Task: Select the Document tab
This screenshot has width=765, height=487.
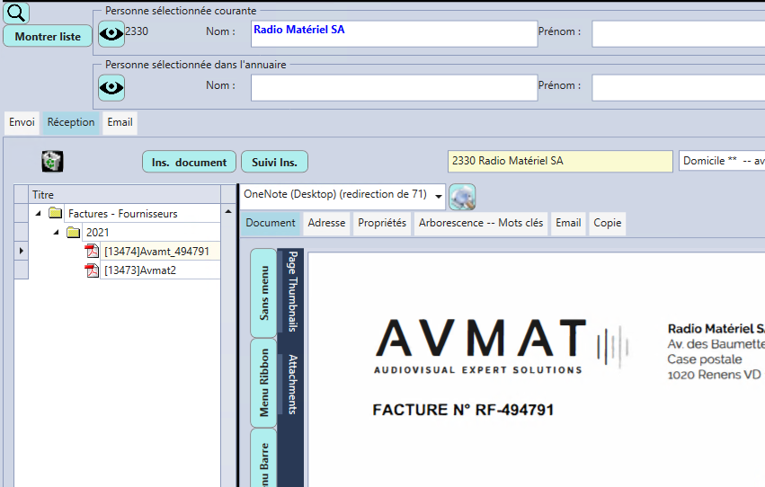Action: pos(271,223)
